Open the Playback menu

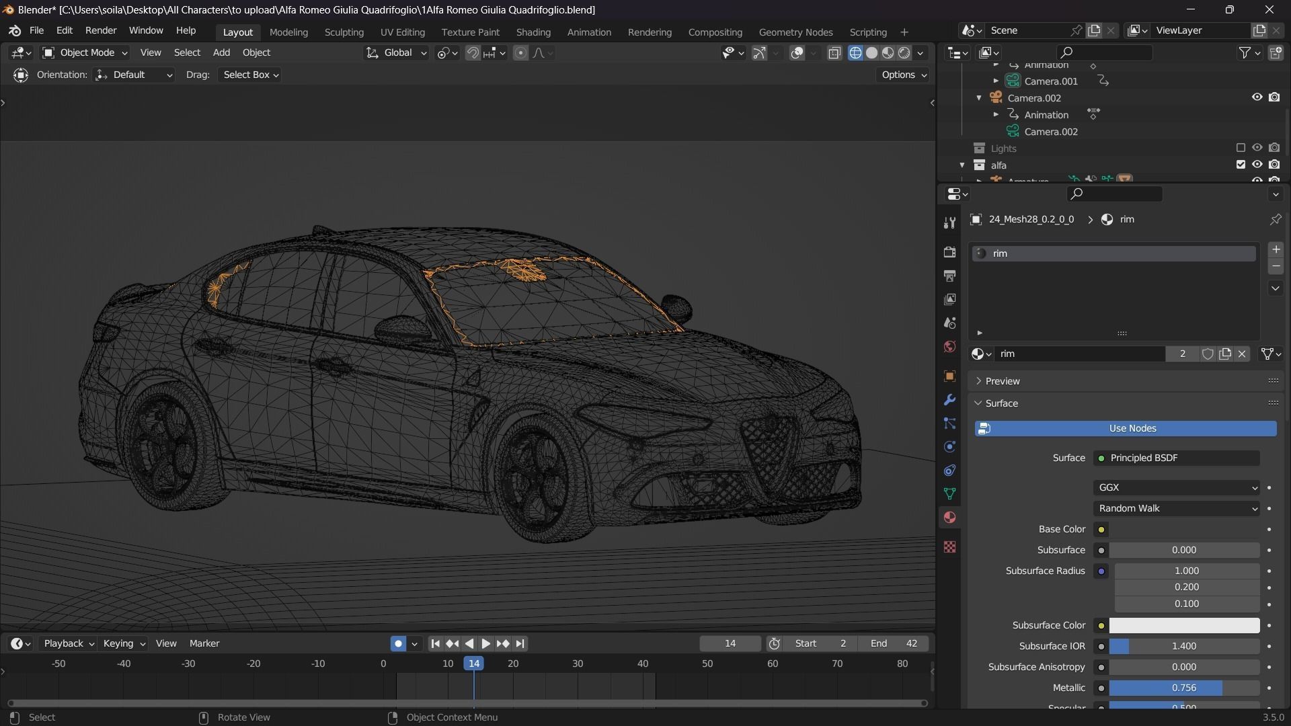pos(68,643)
